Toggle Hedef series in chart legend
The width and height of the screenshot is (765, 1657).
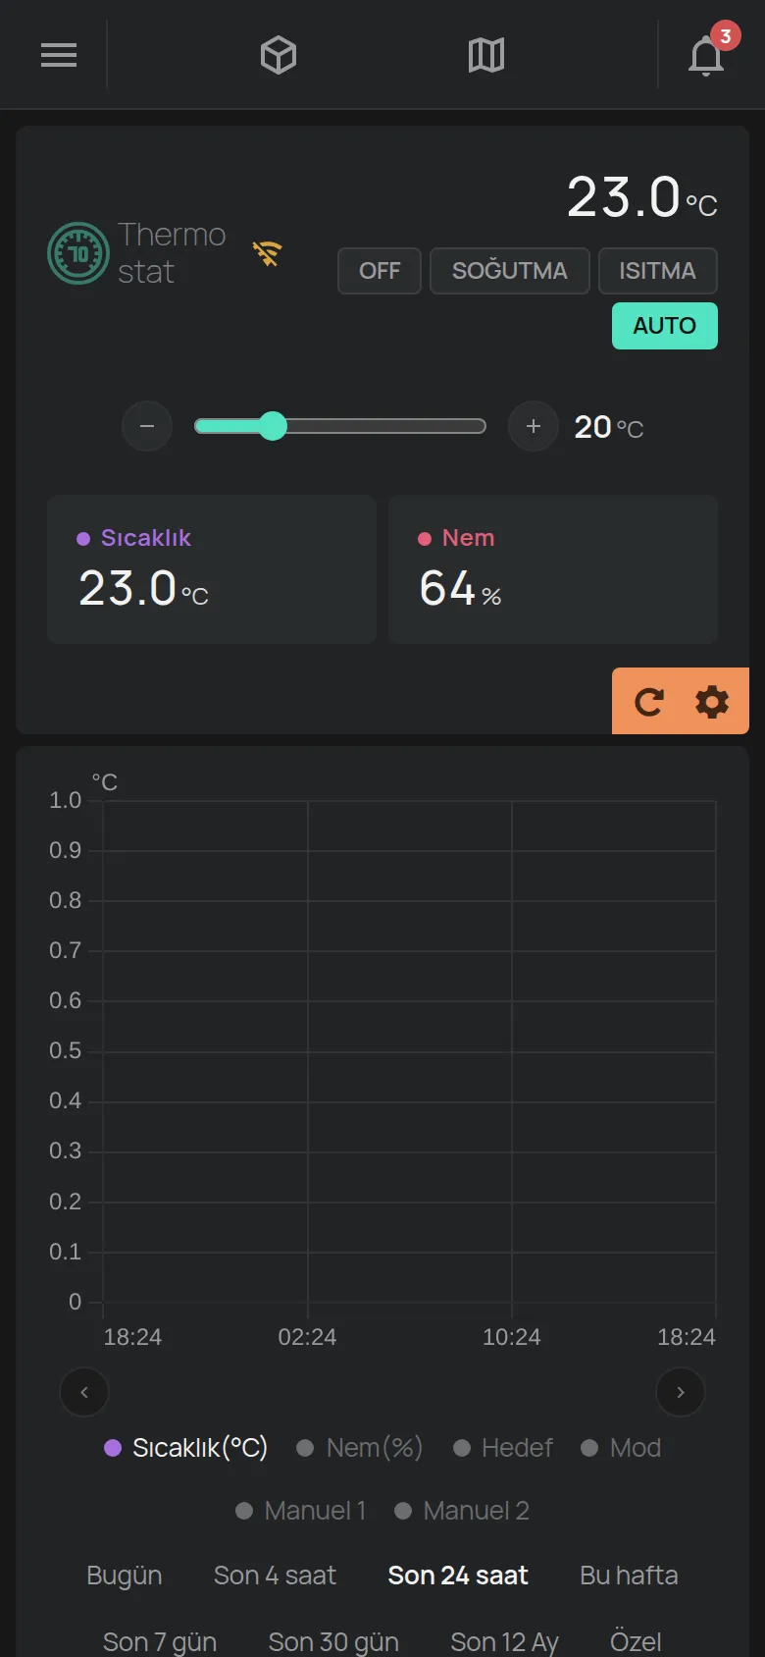pos(503,1448)
